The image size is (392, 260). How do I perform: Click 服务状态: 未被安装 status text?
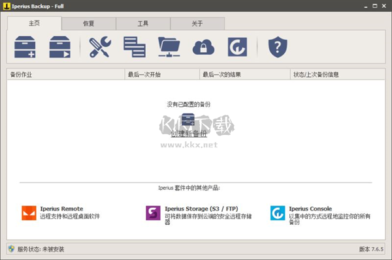(41, 249)
